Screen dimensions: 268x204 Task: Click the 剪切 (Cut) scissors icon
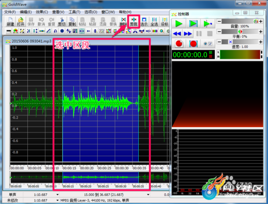point(62,21)
